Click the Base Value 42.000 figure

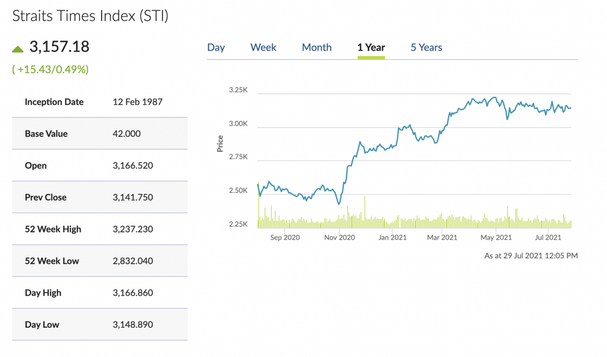click(126, 134)
